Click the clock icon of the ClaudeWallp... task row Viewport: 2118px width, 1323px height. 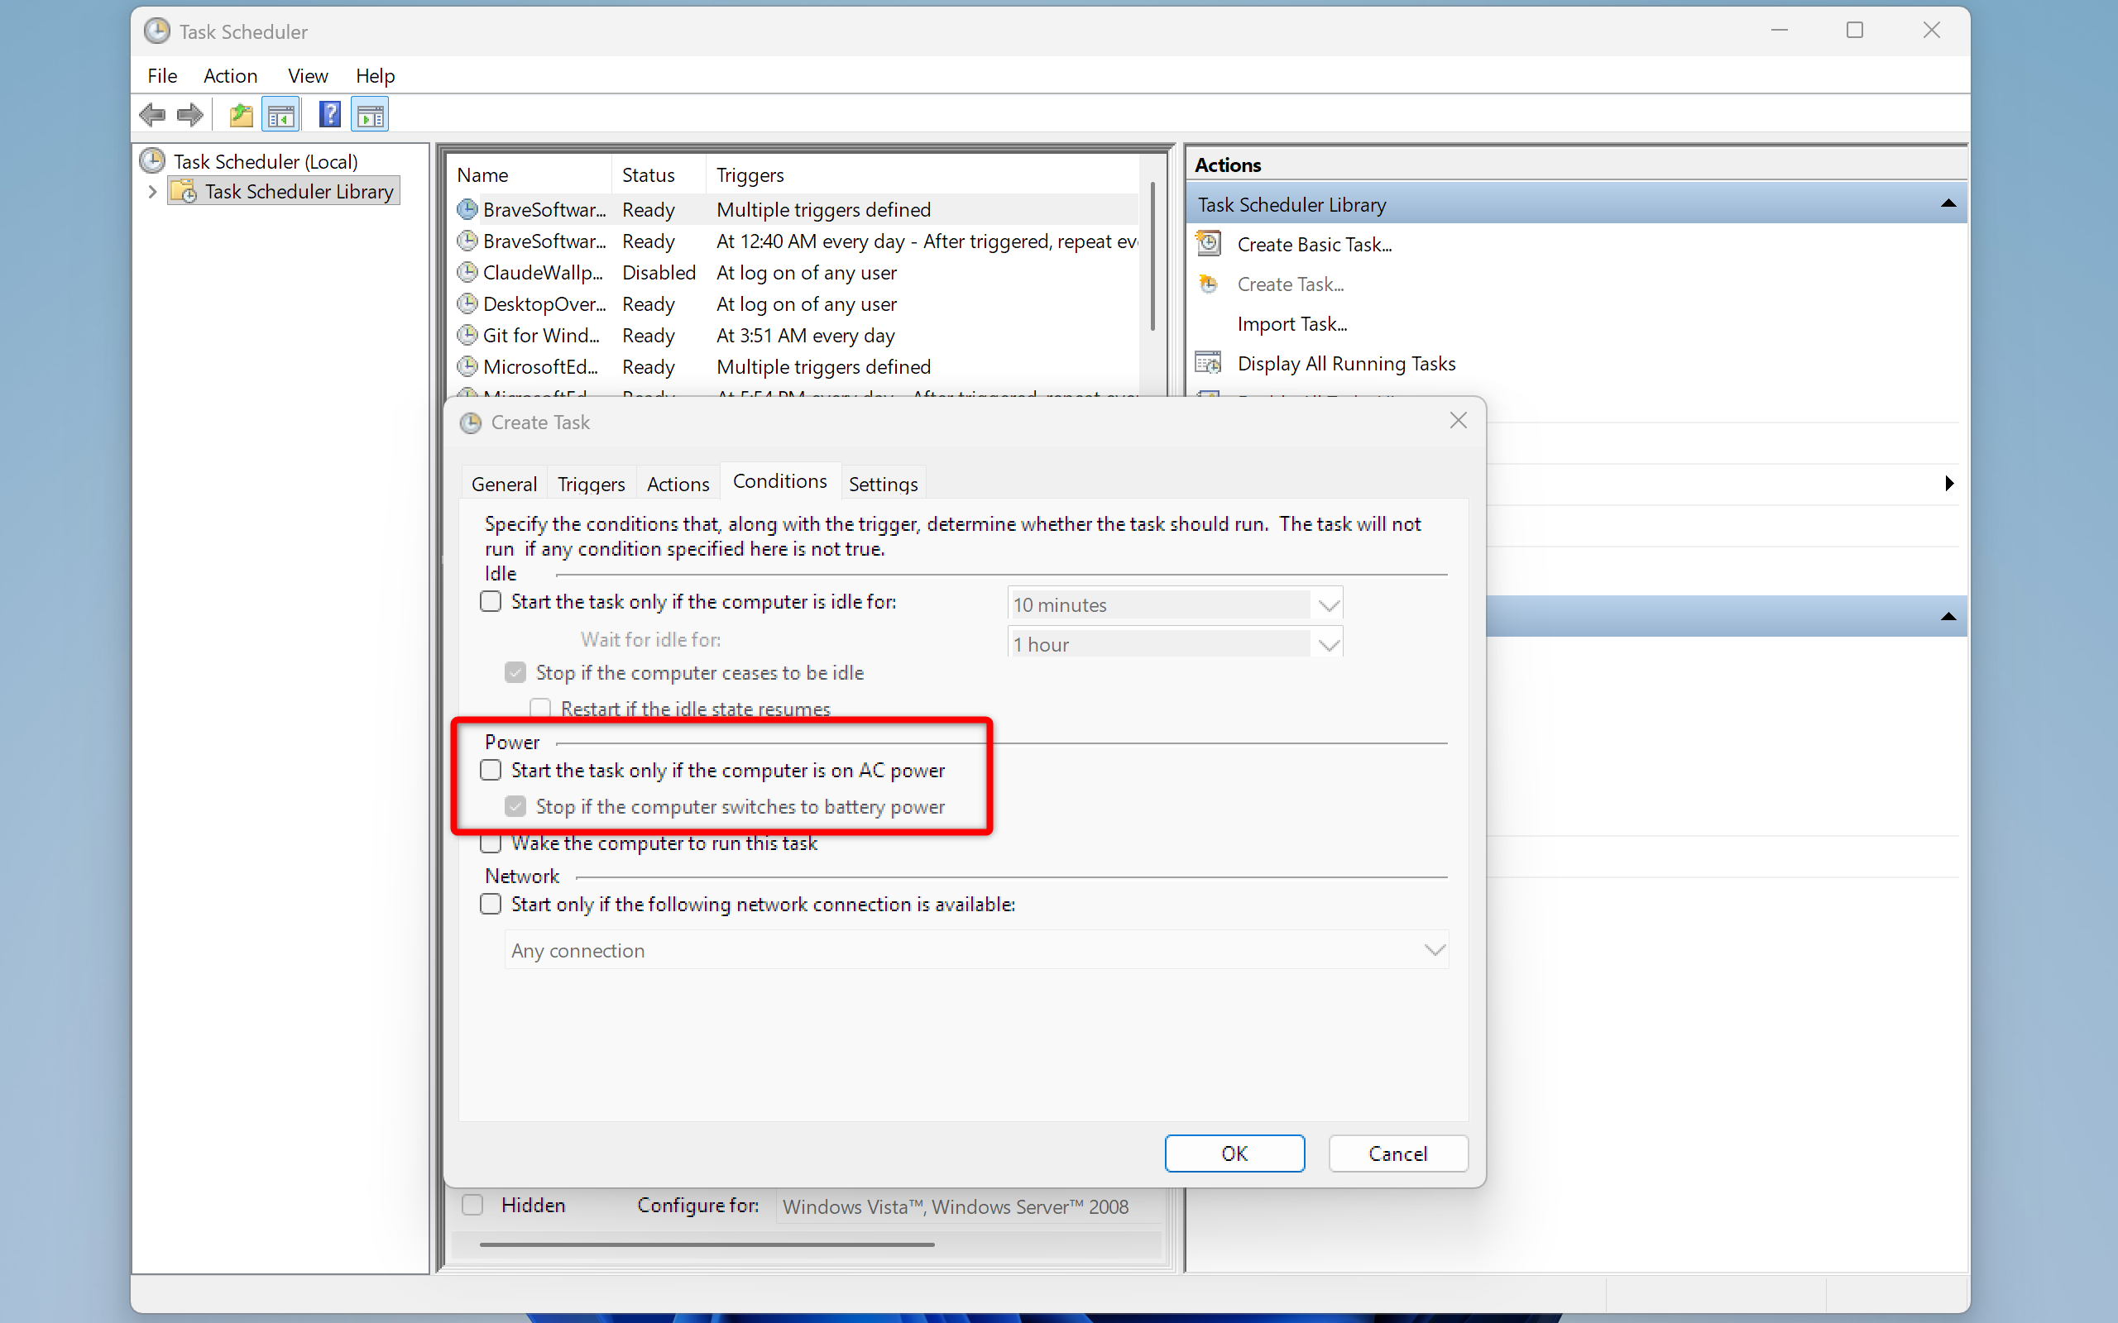(x=467, y=272)
